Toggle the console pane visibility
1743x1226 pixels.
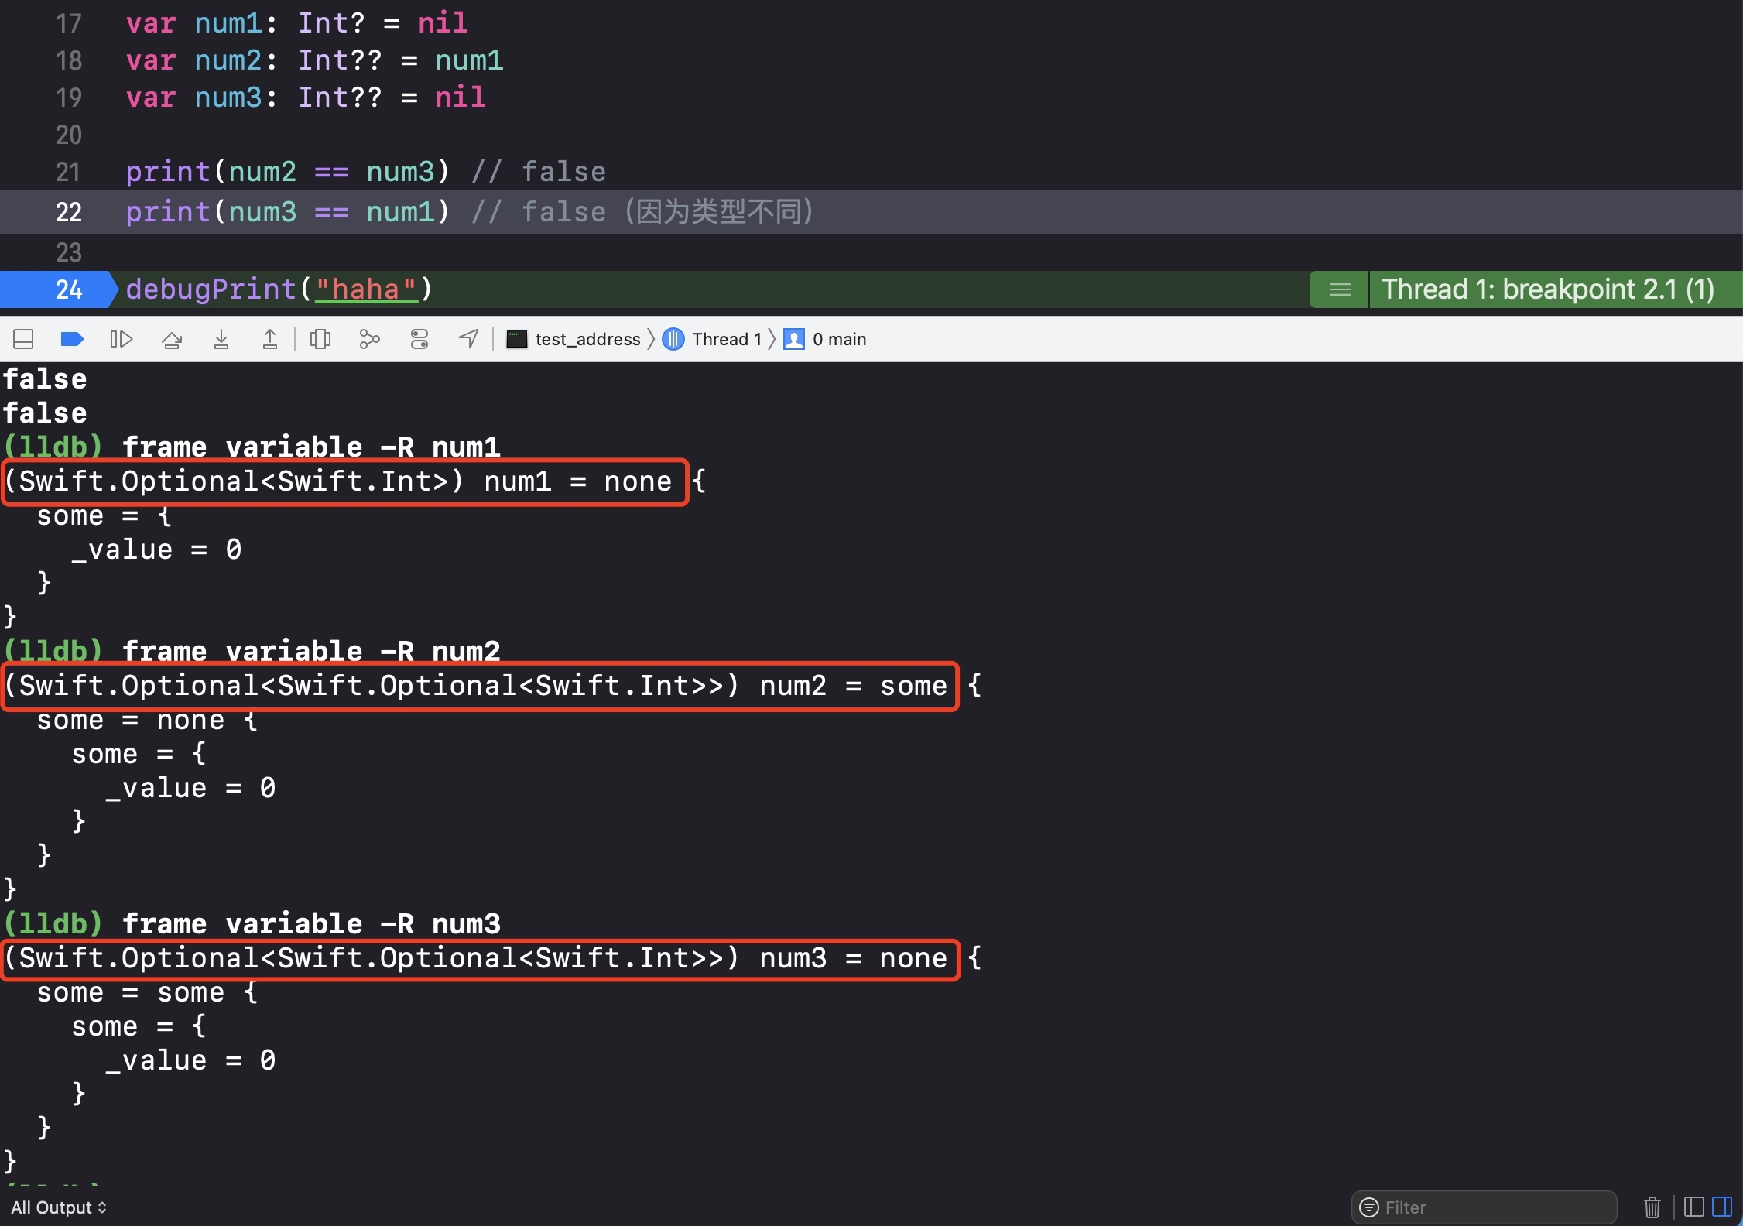click(1722, 1207)
